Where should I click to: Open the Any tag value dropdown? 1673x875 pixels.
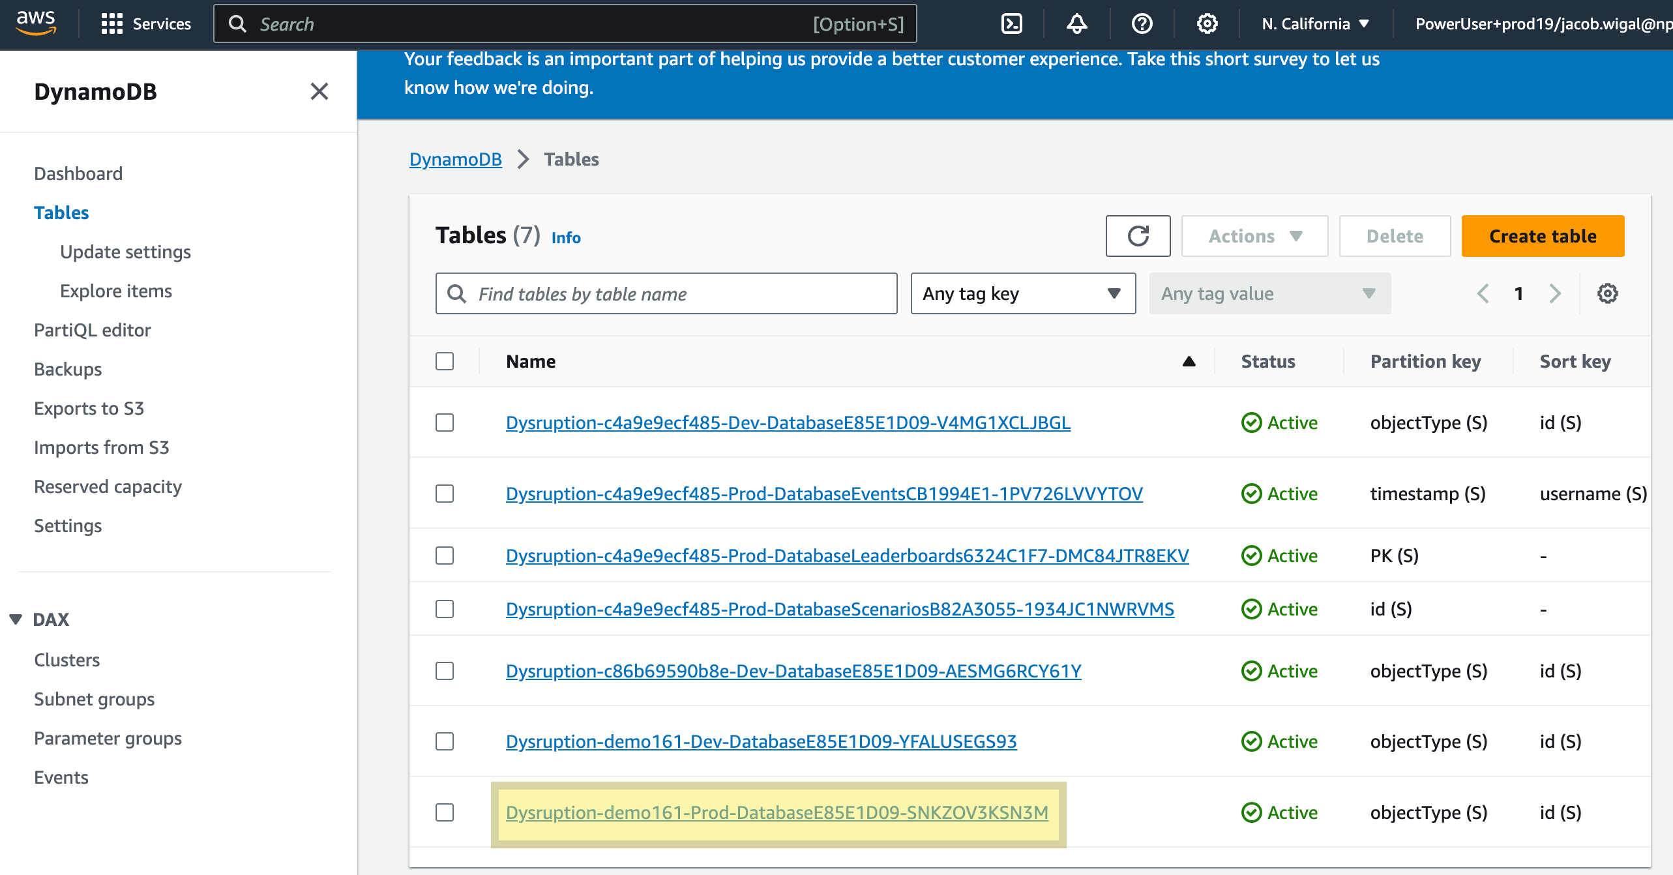[x=1269, y=293]
